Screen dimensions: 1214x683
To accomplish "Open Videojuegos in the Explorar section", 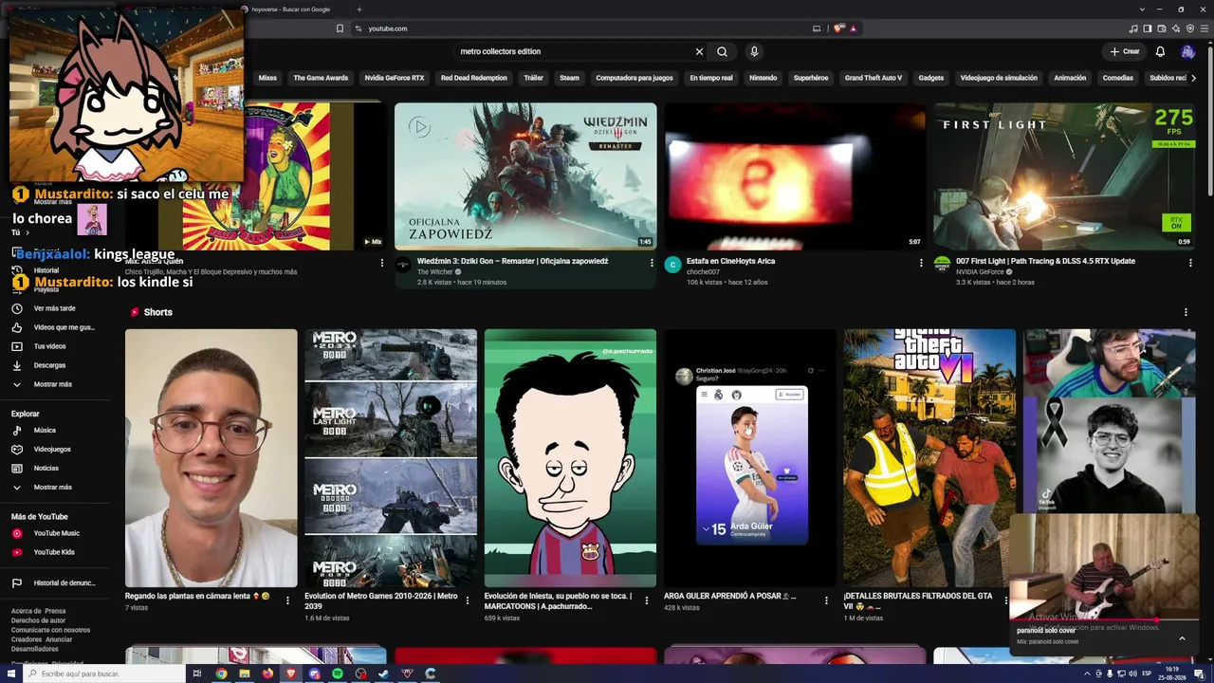I will 55,450.
